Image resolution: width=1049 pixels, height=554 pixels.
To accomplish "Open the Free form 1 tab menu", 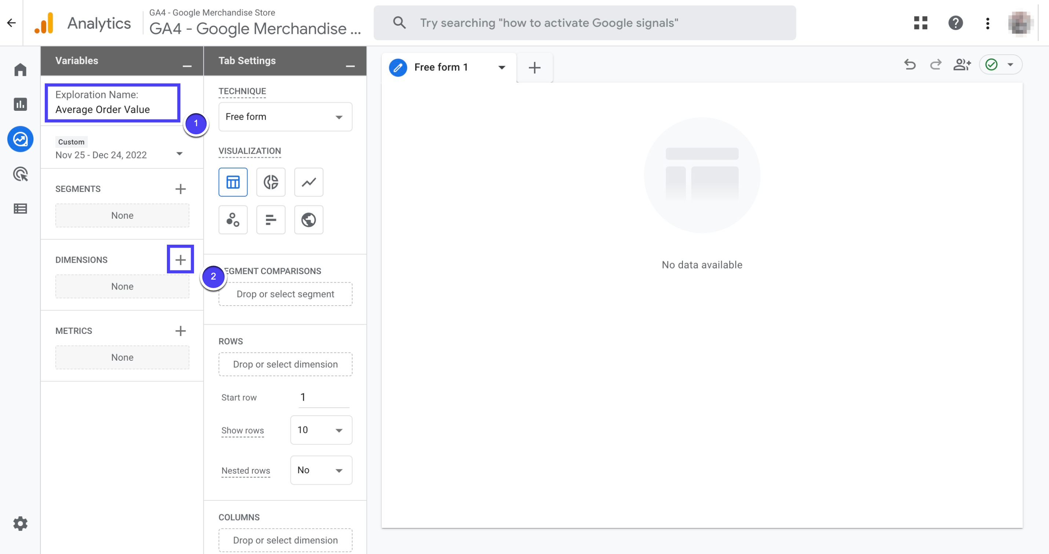I will click(502, 67).
